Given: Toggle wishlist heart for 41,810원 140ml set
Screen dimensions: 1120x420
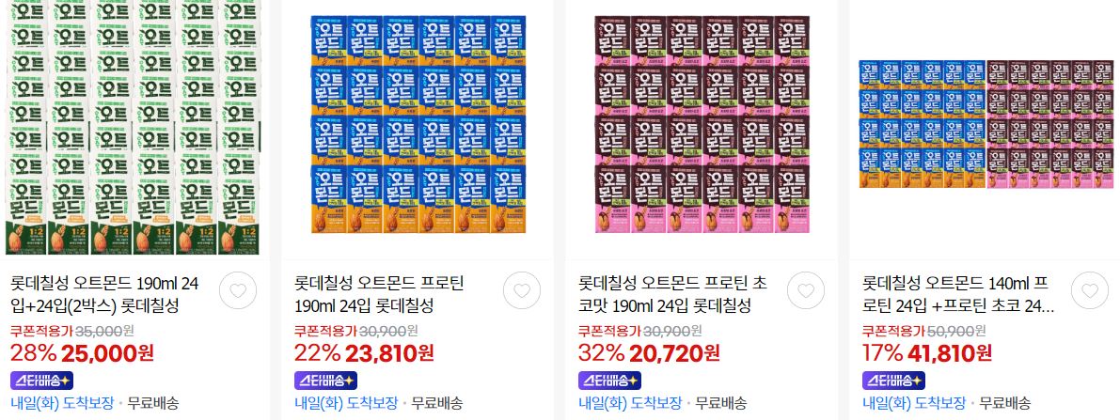Looking at the screenshot, I should coord(1090,290).
